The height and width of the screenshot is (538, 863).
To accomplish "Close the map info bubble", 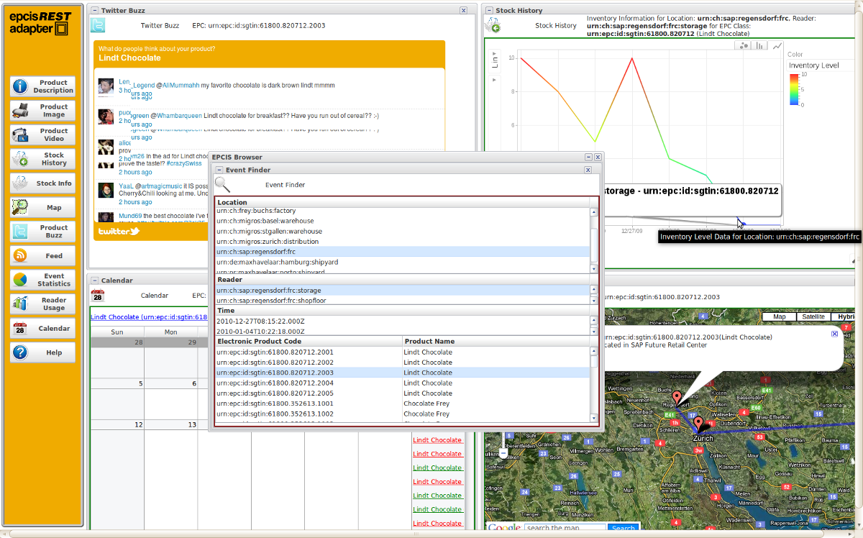I will (x=834, y=334).
